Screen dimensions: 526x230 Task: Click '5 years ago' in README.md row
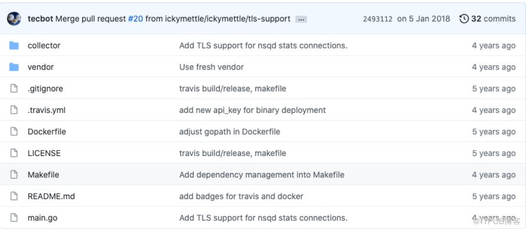pyautogui.click(x=493, y=196)
